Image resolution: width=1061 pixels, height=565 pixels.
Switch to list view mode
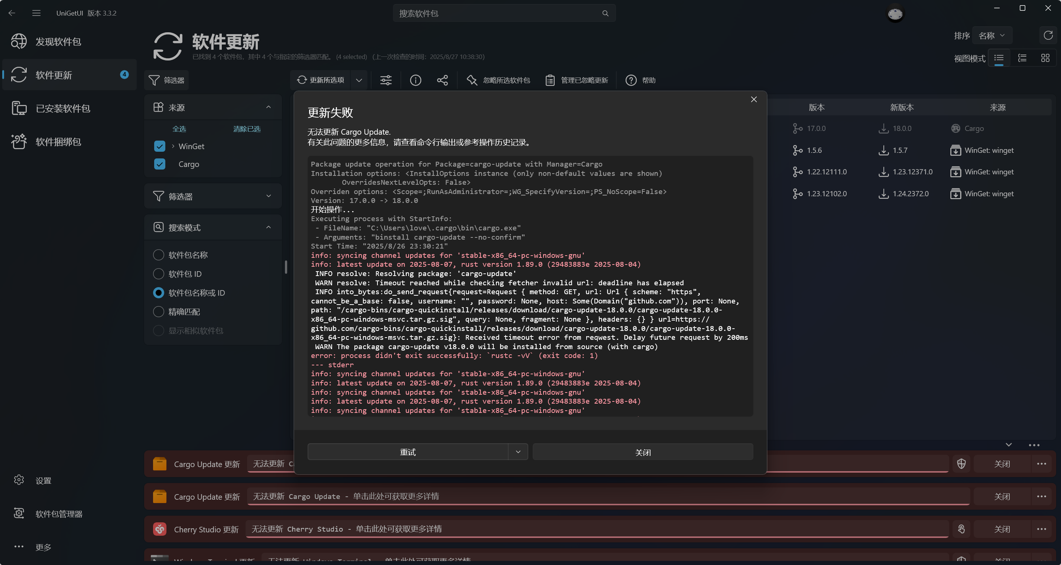[x=999, y=58]
